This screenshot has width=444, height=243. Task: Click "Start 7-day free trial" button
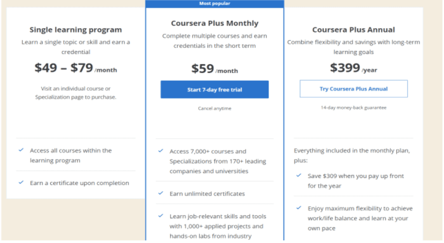pos(215,89)
